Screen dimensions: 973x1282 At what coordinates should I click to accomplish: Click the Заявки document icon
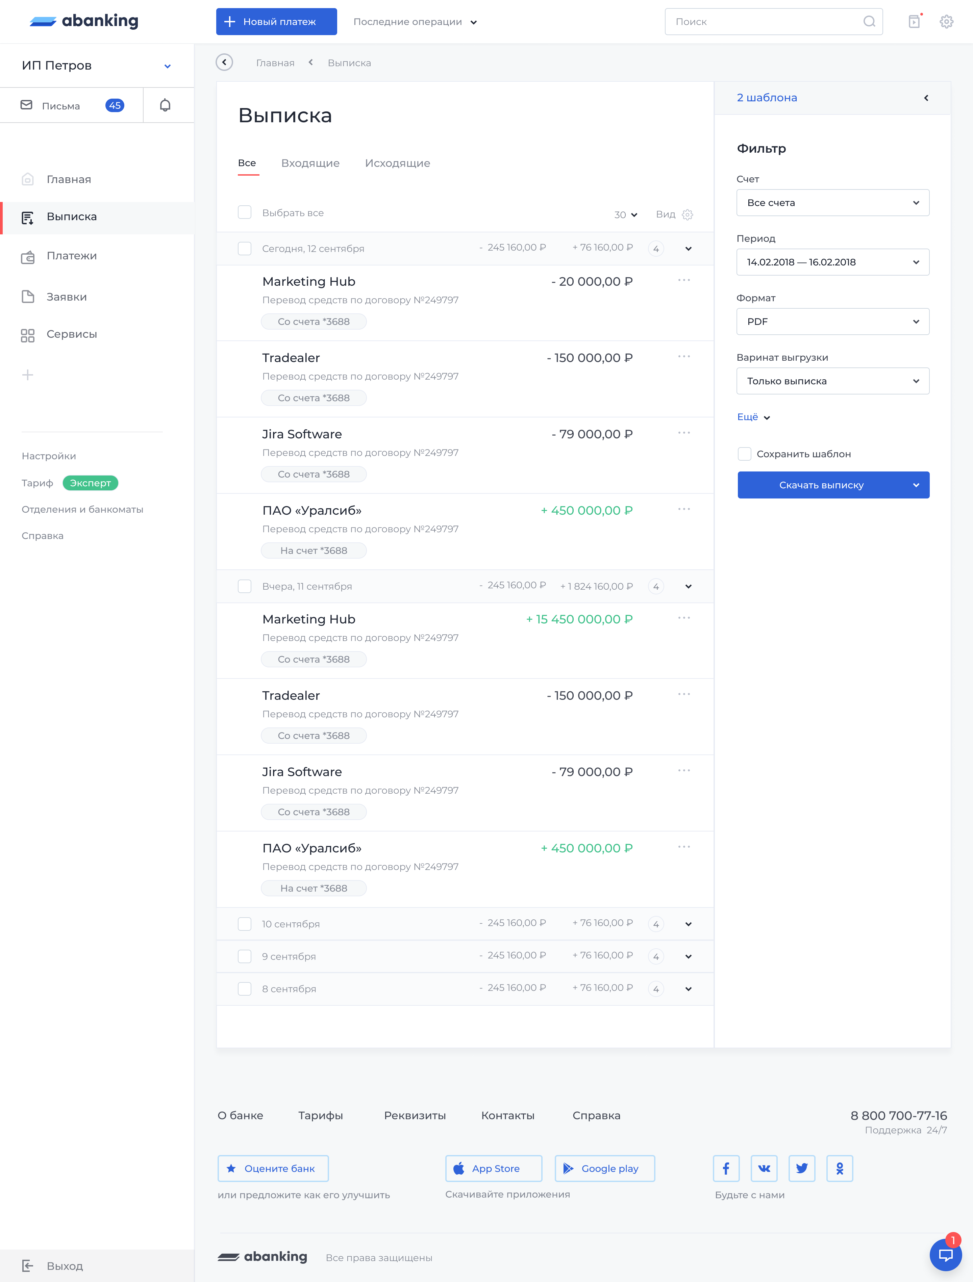click(27, 297)
